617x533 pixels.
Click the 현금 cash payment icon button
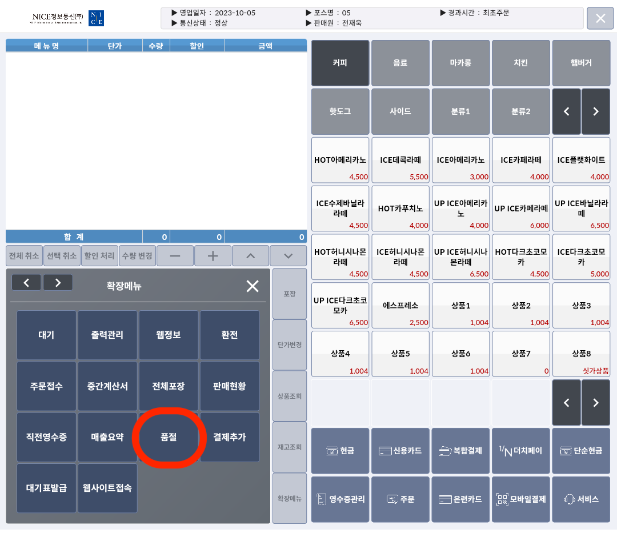(340, 451)
